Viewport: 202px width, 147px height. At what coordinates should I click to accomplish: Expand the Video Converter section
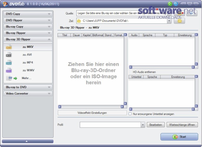[x=28, y=93]
